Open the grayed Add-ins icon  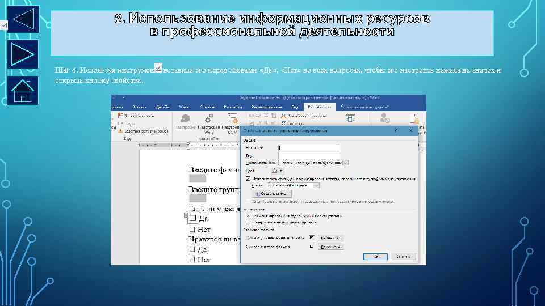coord(185,119)
